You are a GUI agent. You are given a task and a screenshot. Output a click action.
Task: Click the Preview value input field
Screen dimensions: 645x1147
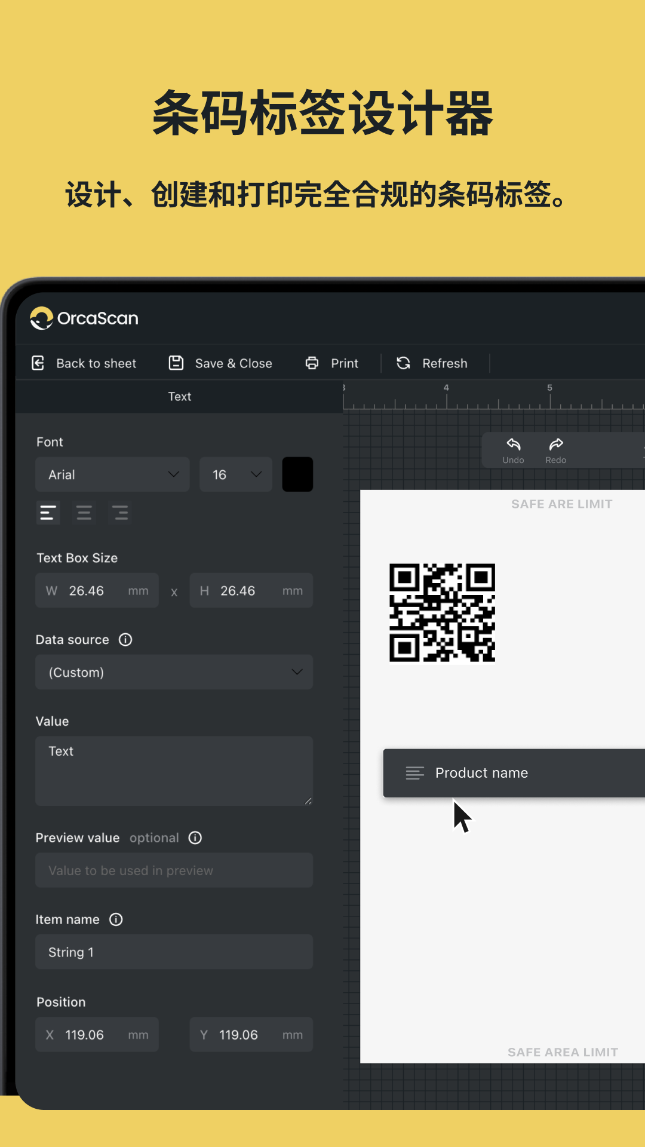pos(174,870)
